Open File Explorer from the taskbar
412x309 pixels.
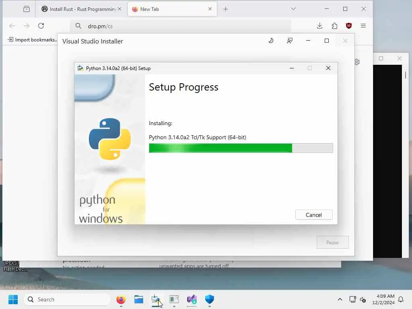click(139, 299)
